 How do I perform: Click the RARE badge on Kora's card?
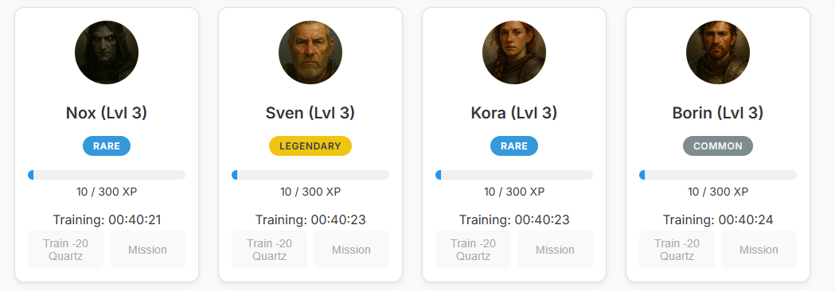514,145
